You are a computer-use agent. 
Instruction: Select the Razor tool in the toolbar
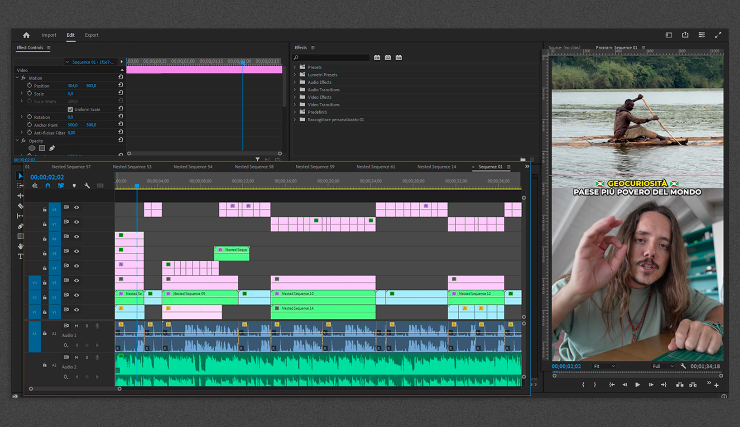pos(20,206)
